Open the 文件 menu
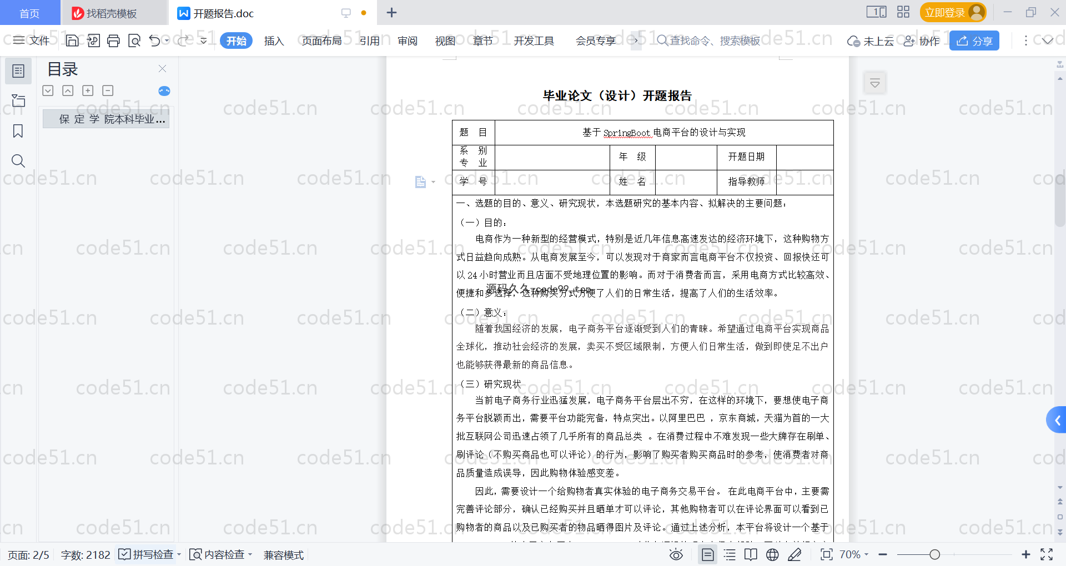 pyautogui.click(x=32, y=41)
